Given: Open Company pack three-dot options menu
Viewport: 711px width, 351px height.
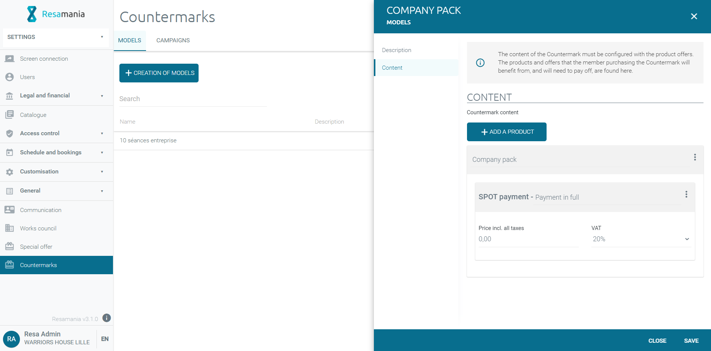Looking at the screenshot, I should pos(695,157).
